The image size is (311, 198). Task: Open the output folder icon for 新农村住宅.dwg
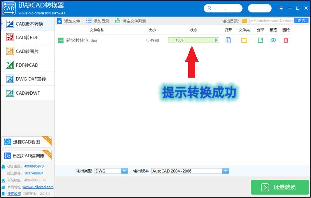point(244,40)
